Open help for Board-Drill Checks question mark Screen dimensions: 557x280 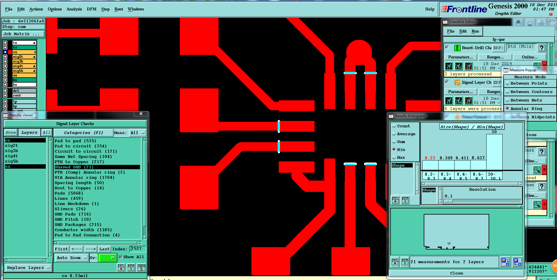coord(542,48)
